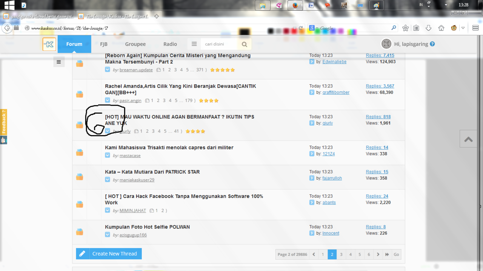This screenshot has width=483, height=271.
Task: Open the hamburger menu beside Radio
Action: coord(194,44)
